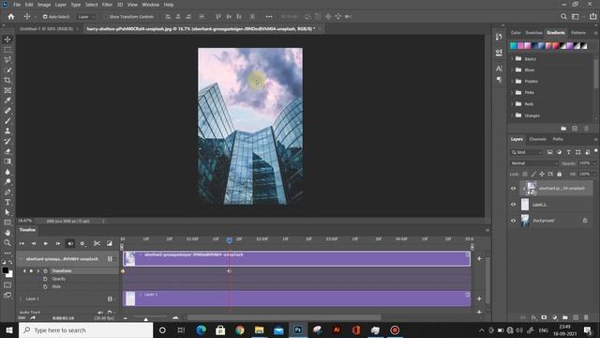Viewport: 600px width, 338px height.
Task: Open the Normal blend mode dropdown
Action: 534,163
